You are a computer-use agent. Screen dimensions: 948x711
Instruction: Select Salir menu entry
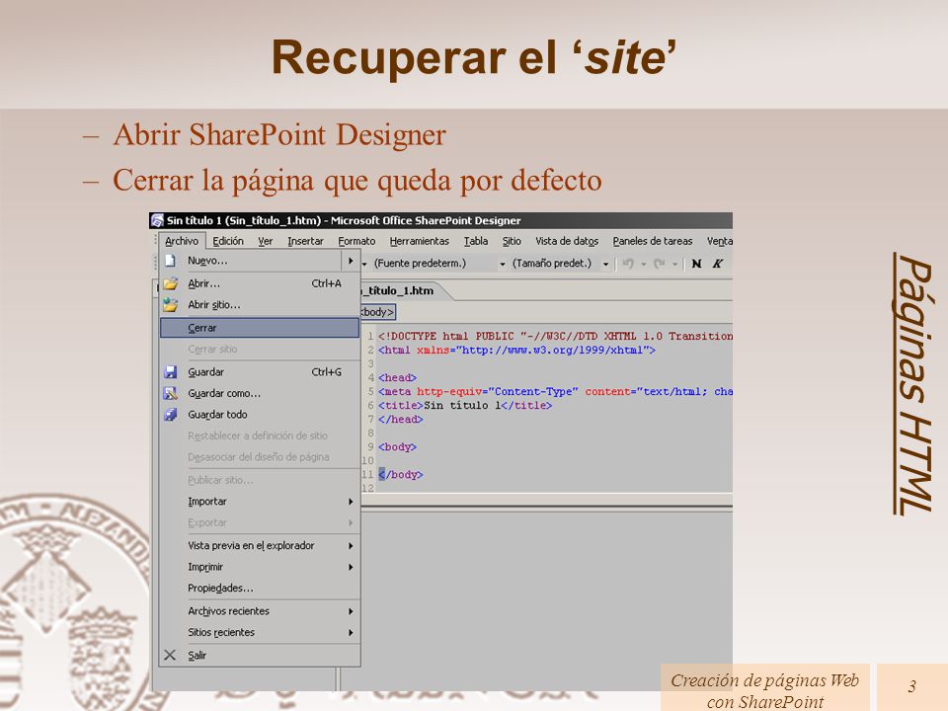pyautogui.click(x=260, y=655)
